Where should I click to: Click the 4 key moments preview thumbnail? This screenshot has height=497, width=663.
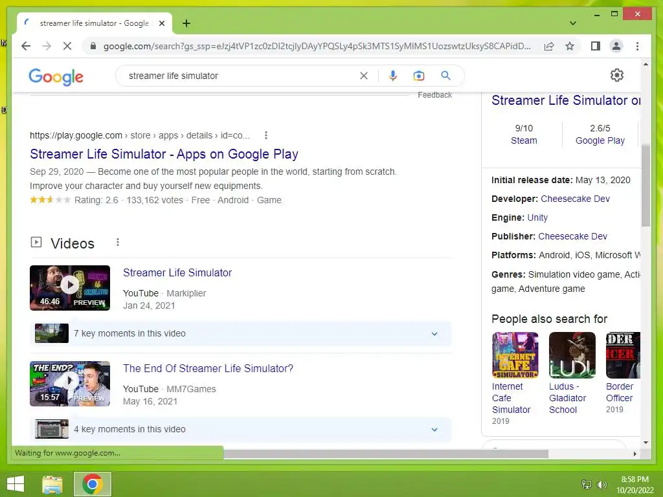[52, 429]
